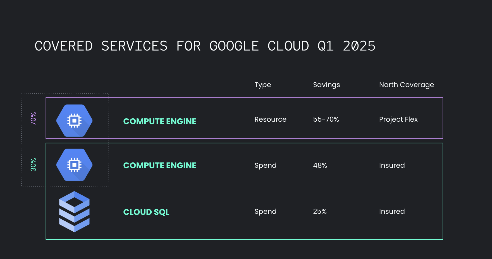Screen dimensions: 492x259
Task: Click the North Coverage column header
Action: 406,85
